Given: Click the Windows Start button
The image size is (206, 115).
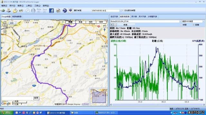Looking at the screenshot, I should (7, 113).
